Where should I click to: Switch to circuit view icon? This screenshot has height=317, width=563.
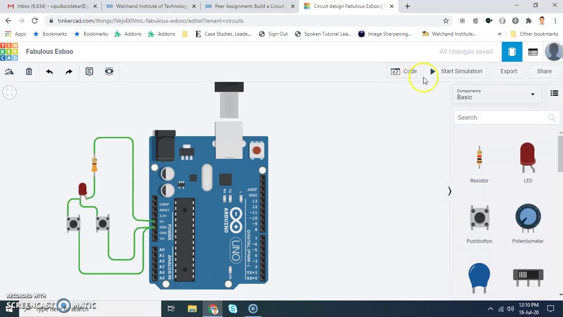(512, 52)
